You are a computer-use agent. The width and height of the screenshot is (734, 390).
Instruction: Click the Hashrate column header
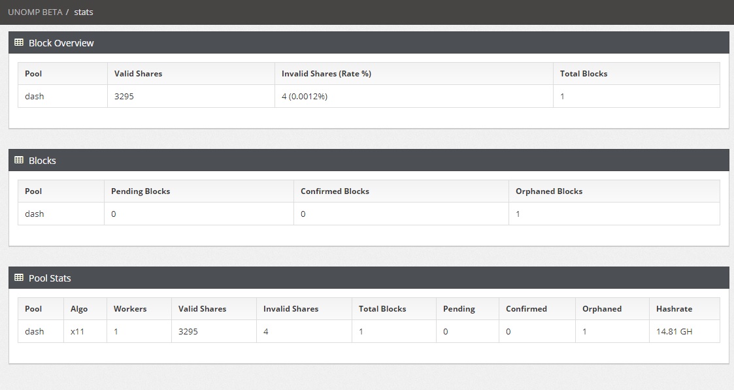tap(674, 309)
